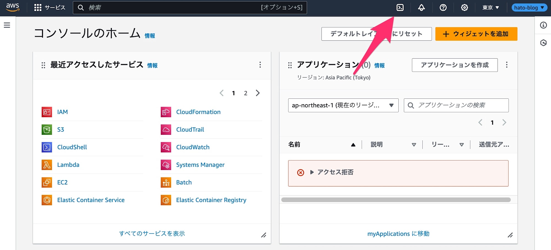Open the ap-northeast-1 region dropdown
The image size is (551, 250).
click(343, 105)
